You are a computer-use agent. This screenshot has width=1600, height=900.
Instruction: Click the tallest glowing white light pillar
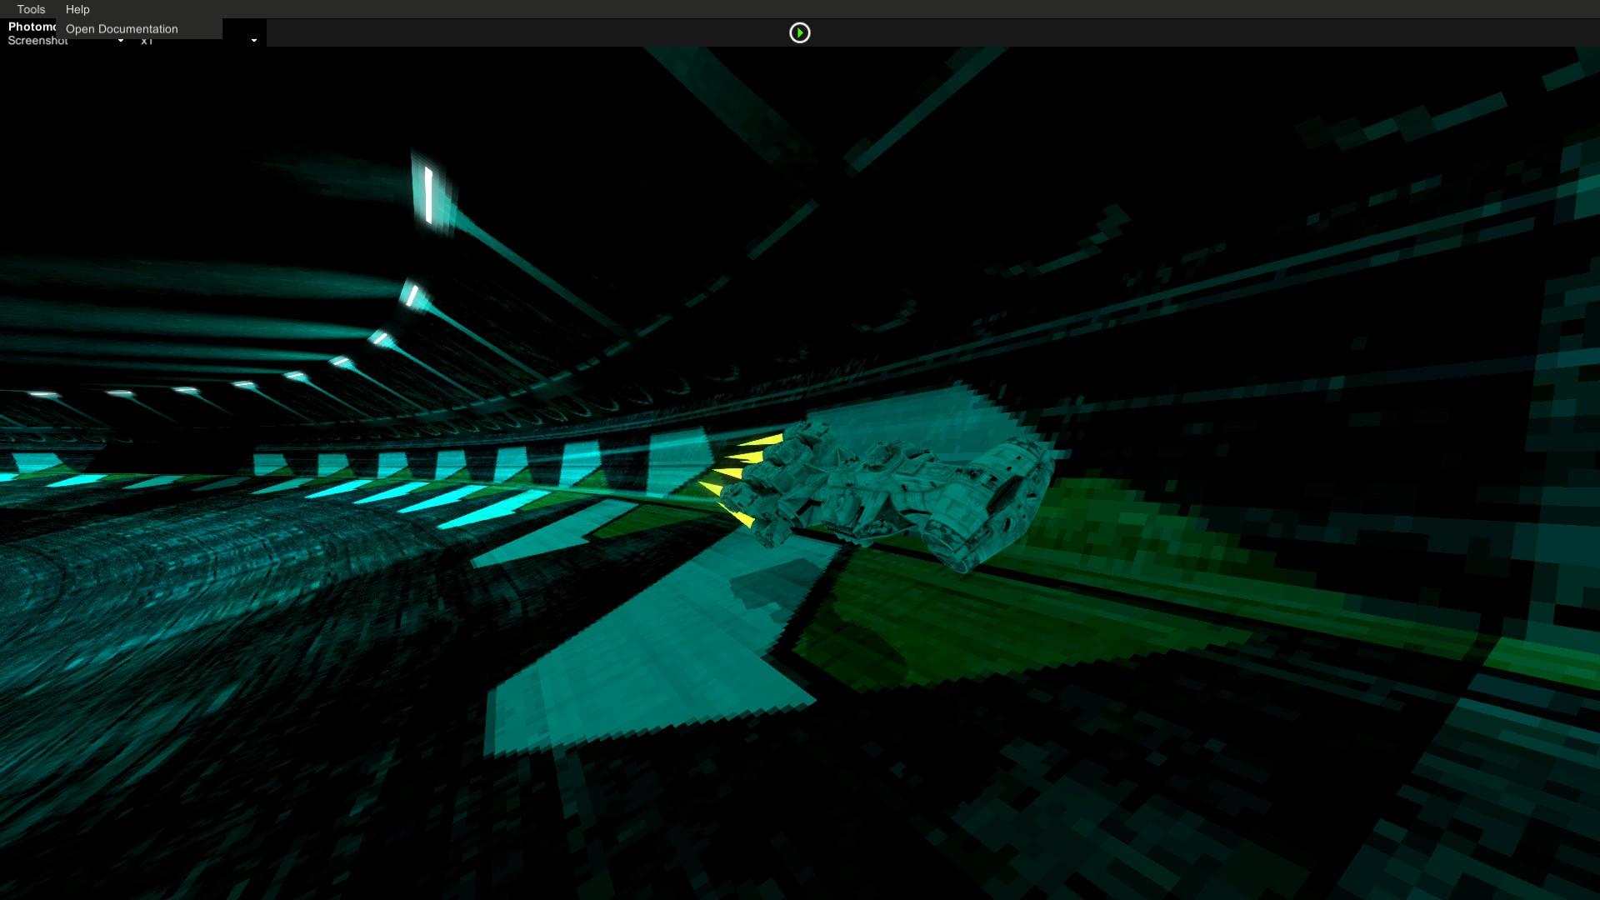coord(428,195)
